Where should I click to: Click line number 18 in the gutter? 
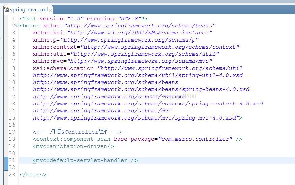tap(11, 139)
